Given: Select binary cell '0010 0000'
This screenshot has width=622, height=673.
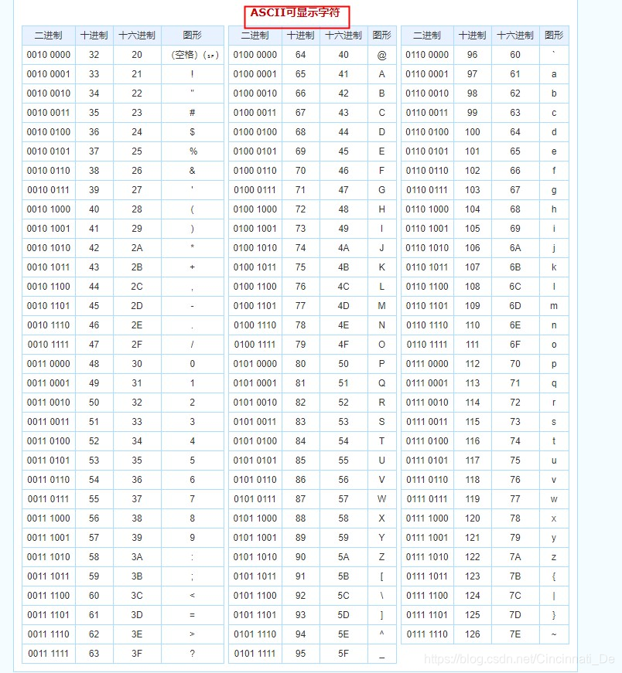Looking at the screenshot, I should tap(49, 55).
